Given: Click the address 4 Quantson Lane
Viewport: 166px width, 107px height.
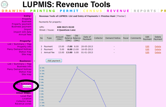Looking at the screenshot, I should coord(66,30).
